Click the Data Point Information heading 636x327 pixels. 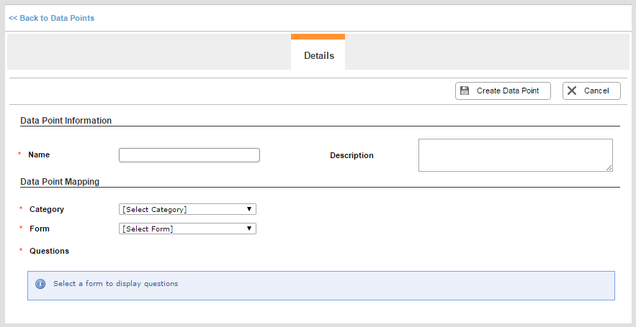click(66, 121)
